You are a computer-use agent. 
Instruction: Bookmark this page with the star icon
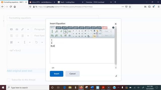point(130,7)
